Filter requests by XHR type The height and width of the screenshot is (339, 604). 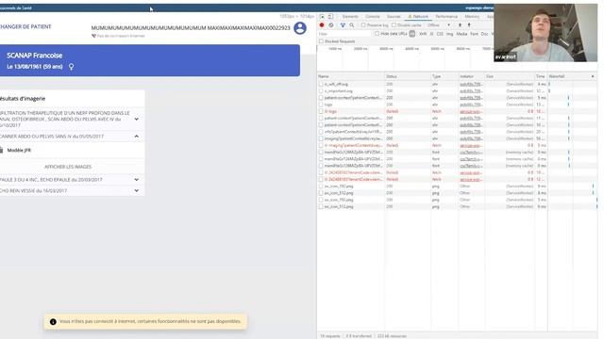pyautogui.click(x=423, y=34)
